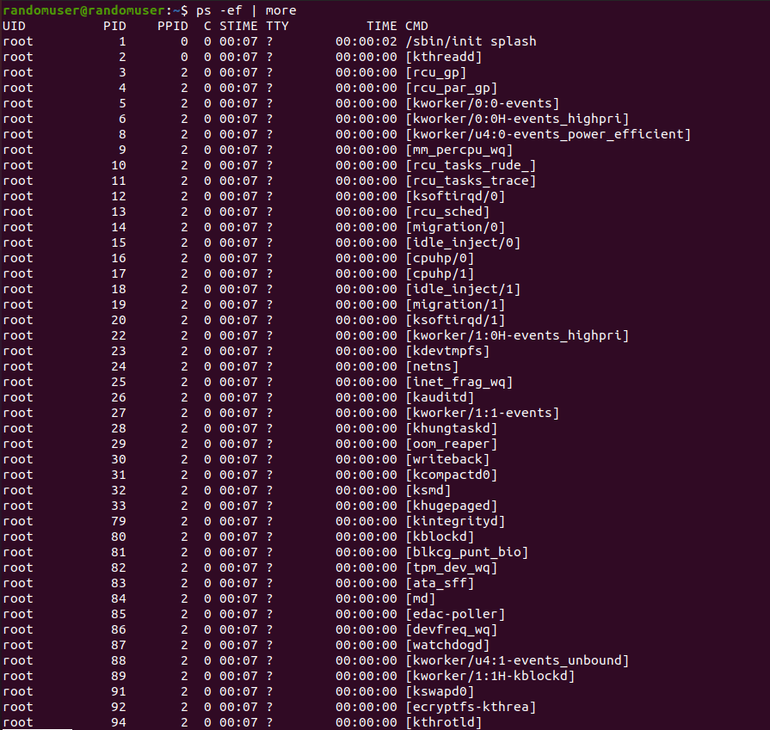770x730 pixels.
Task: Click the TIME column header
Action: pyautogui.click(x=382, y=26)
